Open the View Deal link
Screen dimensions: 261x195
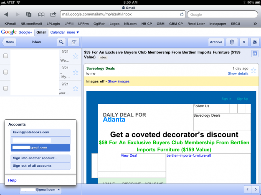pyautogui.click(x=129, y=155)
